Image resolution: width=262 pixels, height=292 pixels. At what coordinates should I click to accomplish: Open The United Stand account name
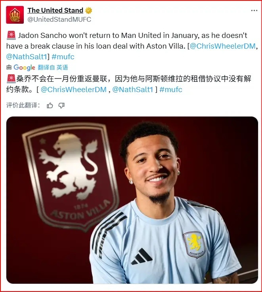(55, 10)
